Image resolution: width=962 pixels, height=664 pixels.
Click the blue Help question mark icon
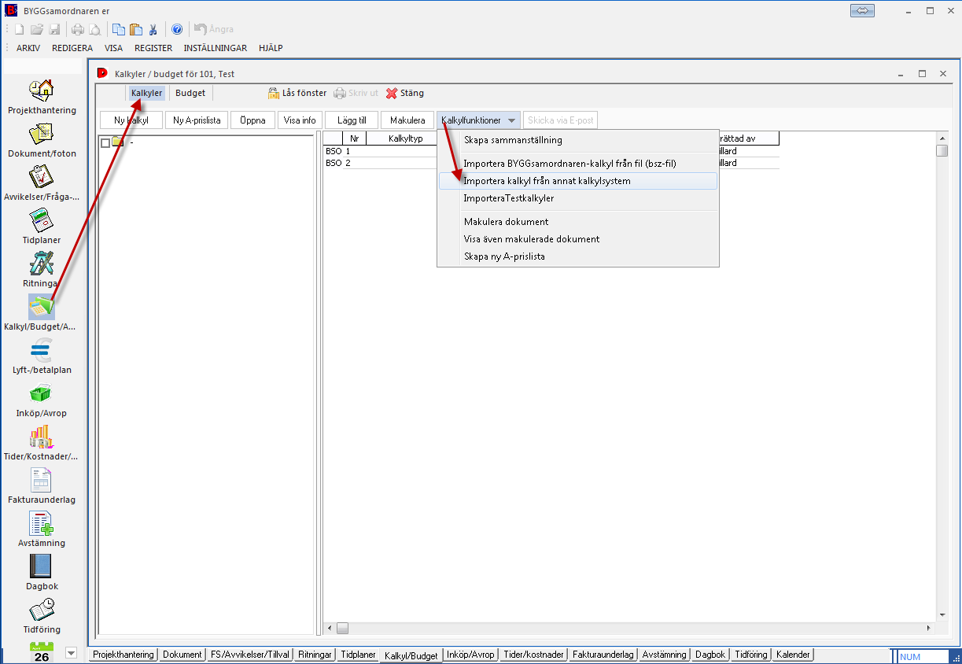click(x=177, y=29)
